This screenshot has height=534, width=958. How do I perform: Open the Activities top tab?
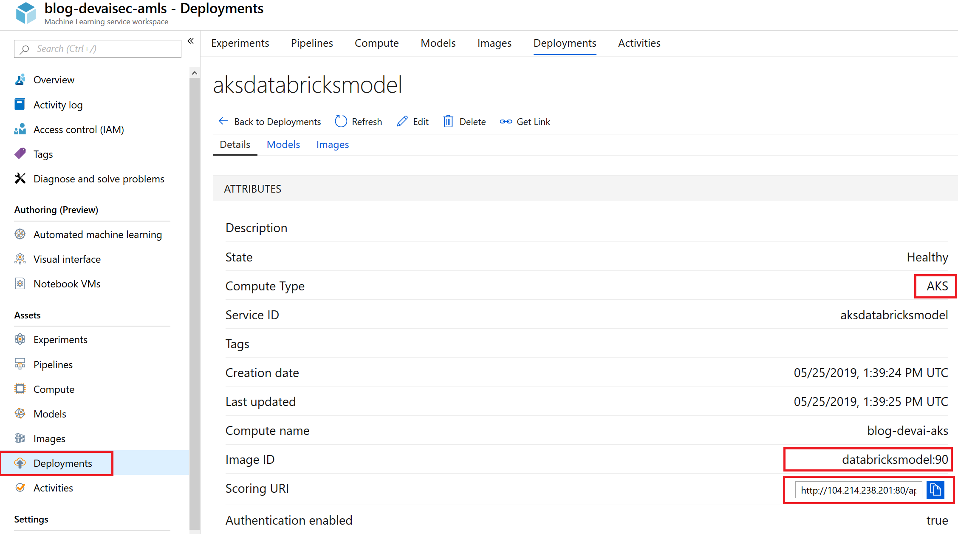(639, 43)
